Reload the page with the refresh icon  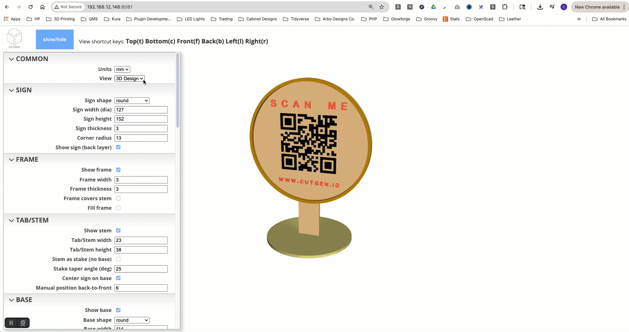coord(31,7)
